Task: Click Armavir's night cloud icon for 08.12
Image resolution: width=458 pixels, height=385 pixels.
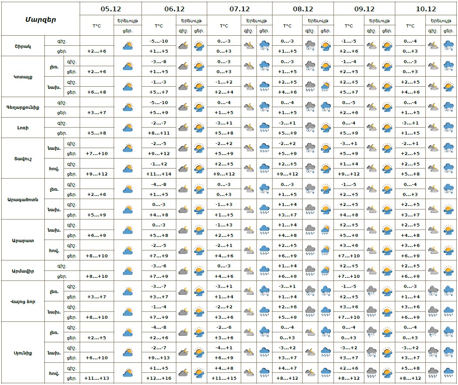Action: (x=310, y=271)
